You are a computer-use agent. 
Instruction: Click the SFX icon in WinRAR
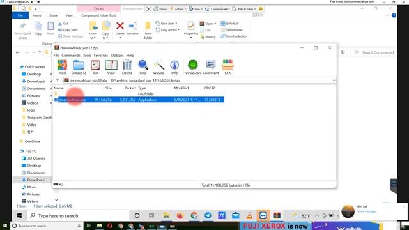click(228, 67)
